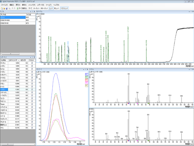Click the red ion legend swatch
The width and height of the screenshot is (194, 146).
click(x=87, y=80)
